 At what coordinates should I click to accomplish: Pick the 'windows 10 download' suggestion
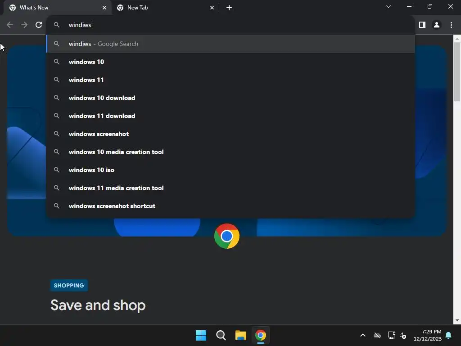coord(230,98)
